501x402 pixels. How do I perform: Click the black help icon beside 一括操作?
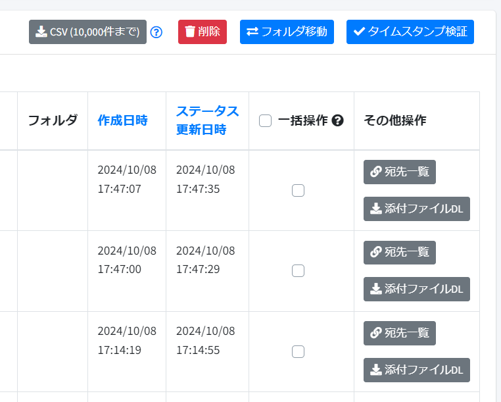[x=338, y=120]
